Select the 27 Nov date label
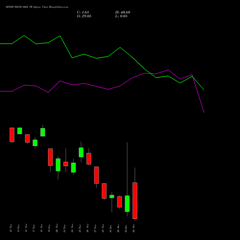 [x=95, y=228]
